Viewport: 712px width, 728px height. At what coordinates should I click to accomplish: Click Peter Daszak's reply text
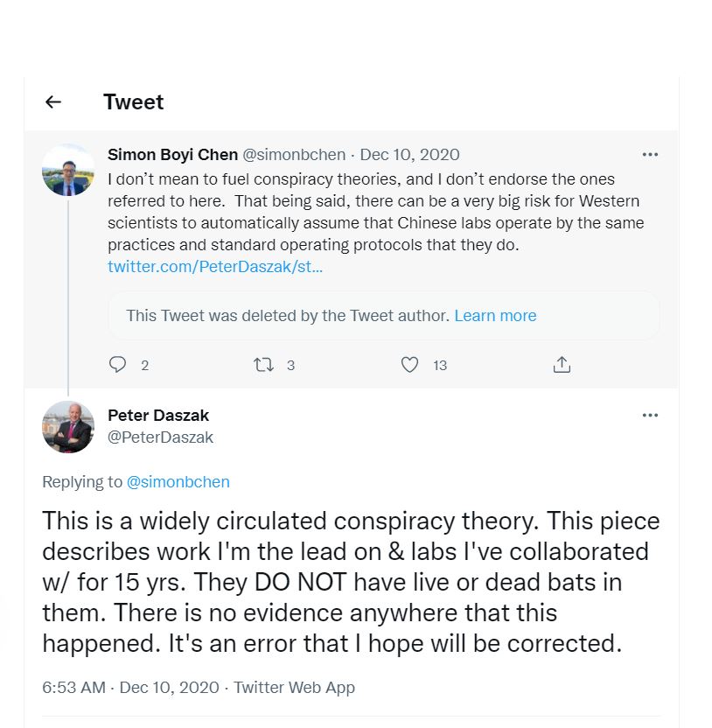pos(350,582)
